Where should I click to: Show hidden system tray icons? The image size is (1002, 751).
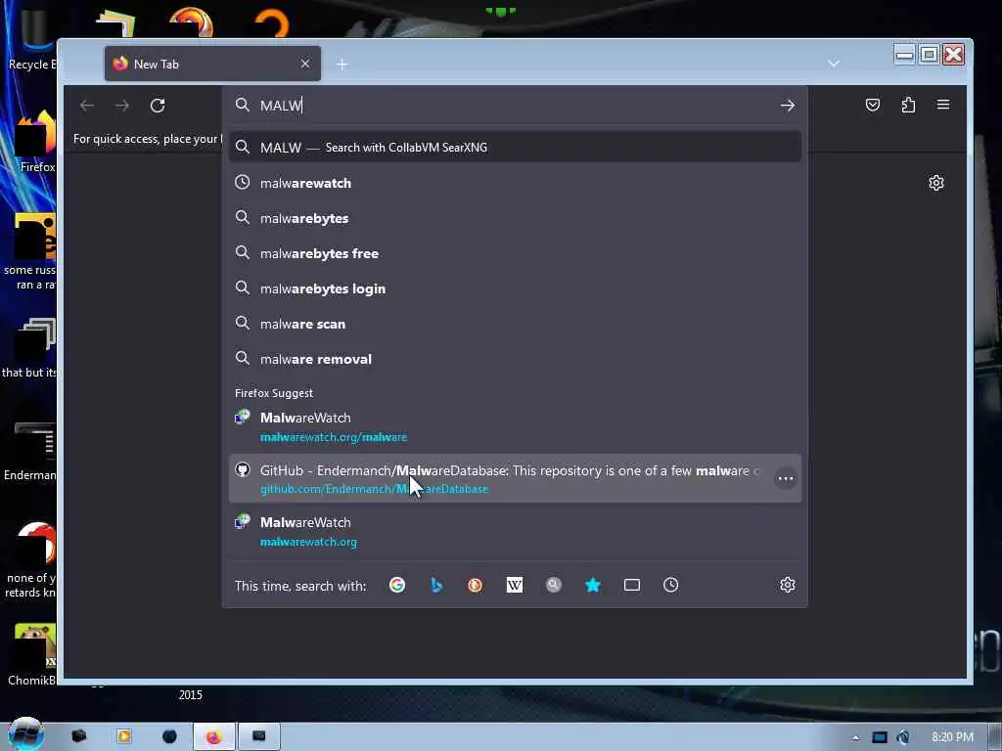855,737
